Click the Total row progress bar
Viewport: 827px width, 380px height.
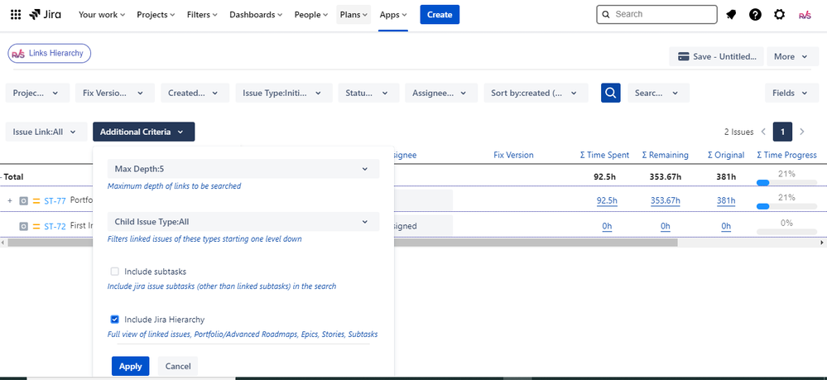point(787,183)
